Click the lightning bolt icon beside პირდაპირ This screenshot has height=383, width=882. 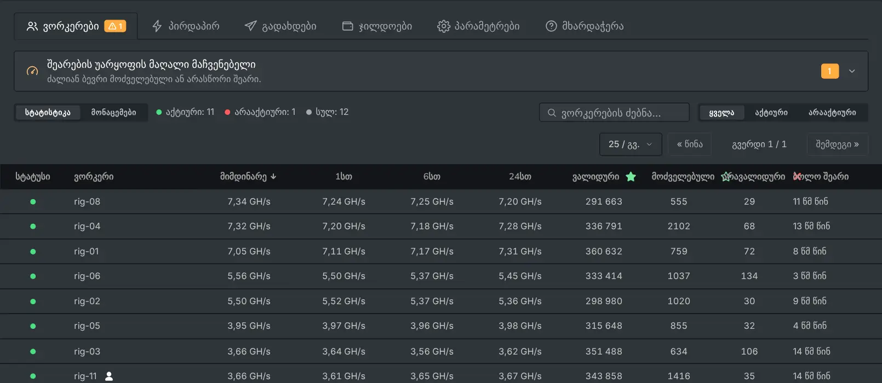pos(157,26)
